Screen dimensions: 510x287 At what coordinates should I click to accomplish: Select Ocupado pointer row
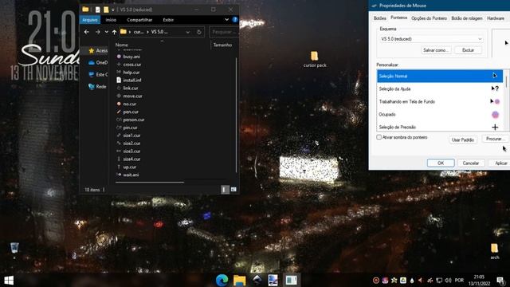pos(440,114)
